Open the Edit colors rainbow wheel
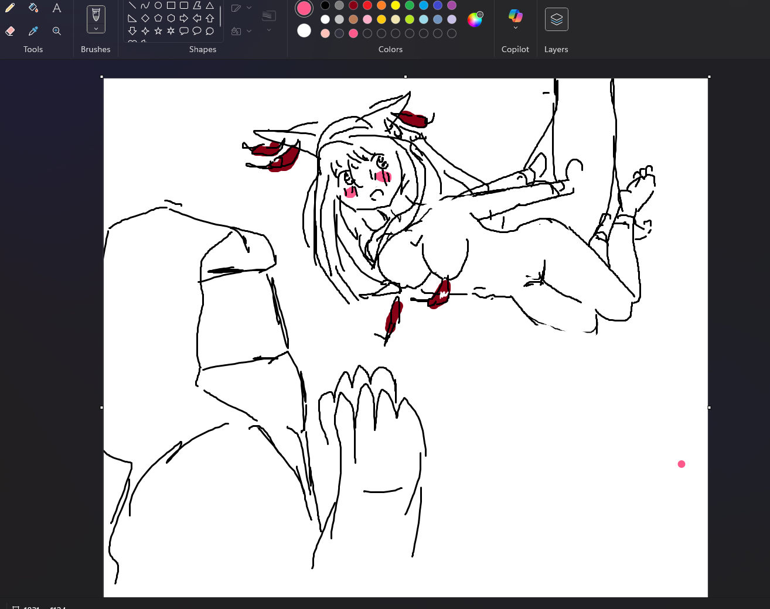The width and height of the screenshot is (770, 609). click(x=475, y=19)
